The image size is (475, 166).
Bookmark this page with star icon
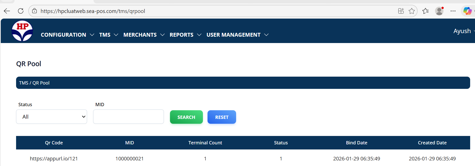(x=411, y=11)
